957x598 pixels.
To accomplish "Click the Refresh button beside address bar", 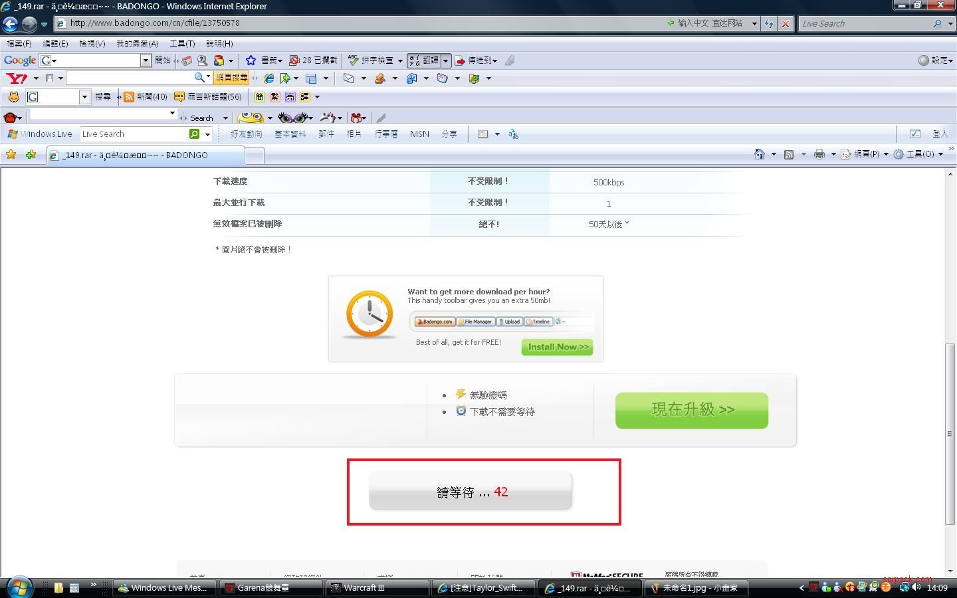I will tap(769, 23).
